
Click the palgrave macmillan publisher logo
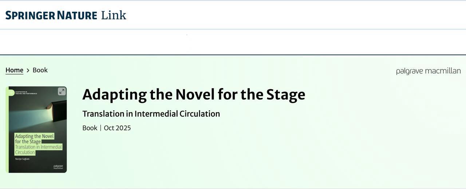point(428,71)
